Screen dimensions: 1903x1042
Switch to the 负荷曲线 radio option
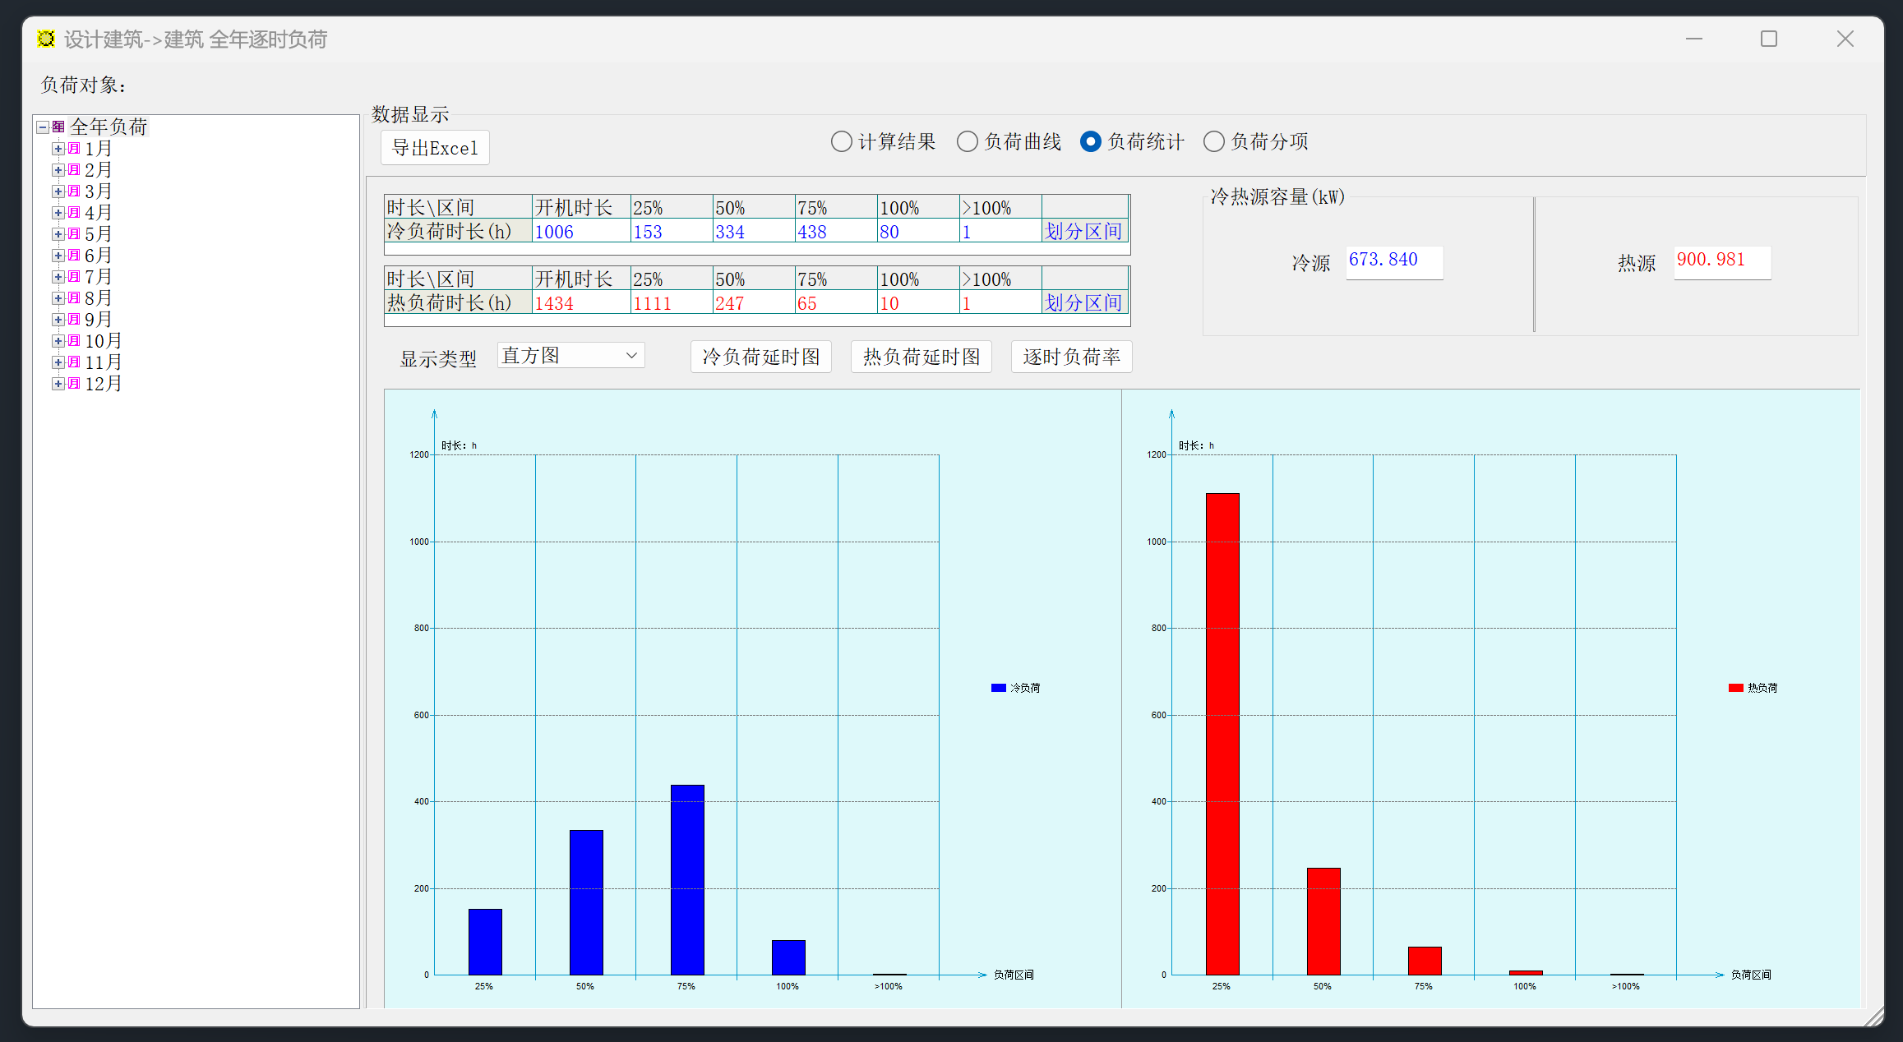click(x=968, y=142)
